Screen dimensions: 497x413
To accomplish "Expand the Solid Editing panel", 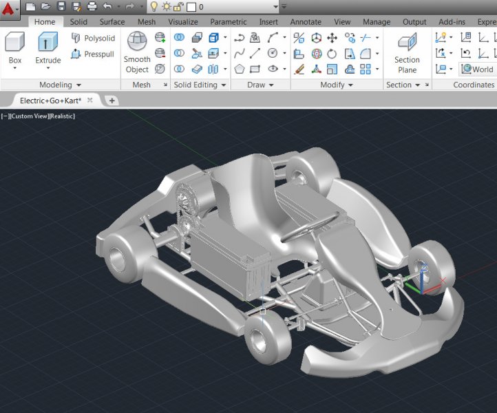I will tap(200, 85).
